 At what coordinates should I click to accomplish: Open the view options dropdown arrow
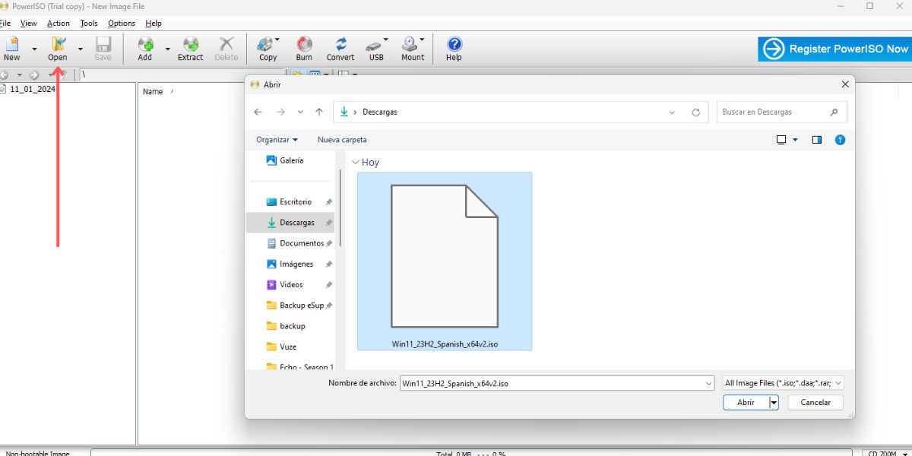point(795,140)
